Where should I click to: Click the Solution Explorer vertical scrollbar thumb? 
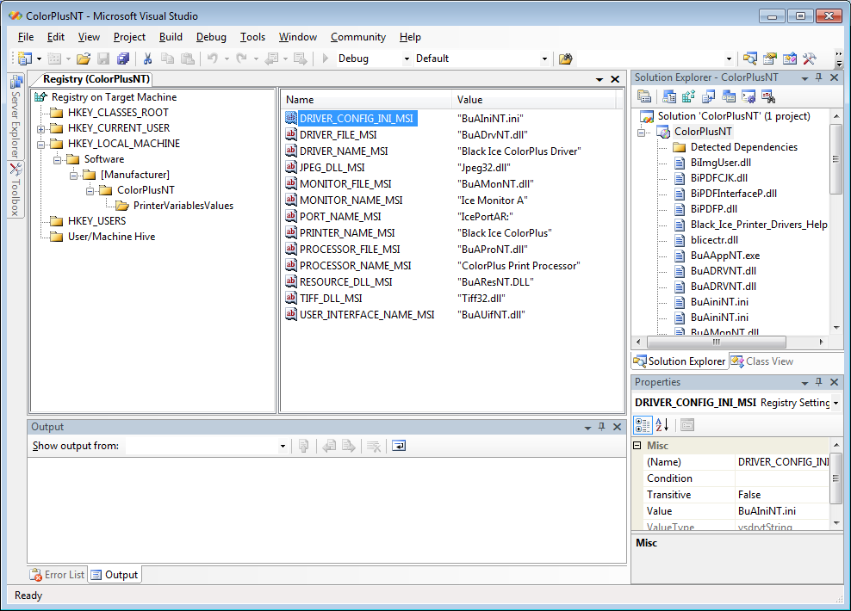click(x=835, y=159)
